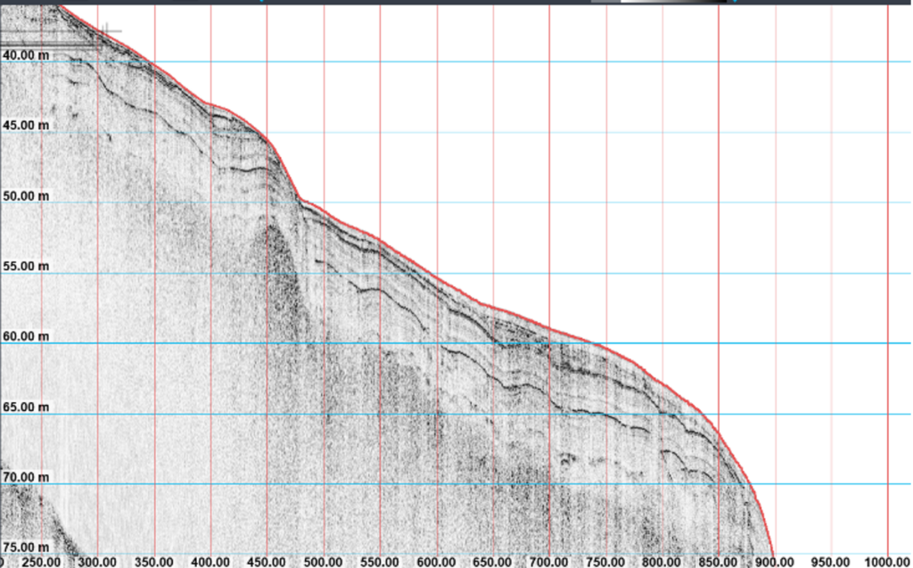Click the 250.00 distance axis label

coord(41,563)
